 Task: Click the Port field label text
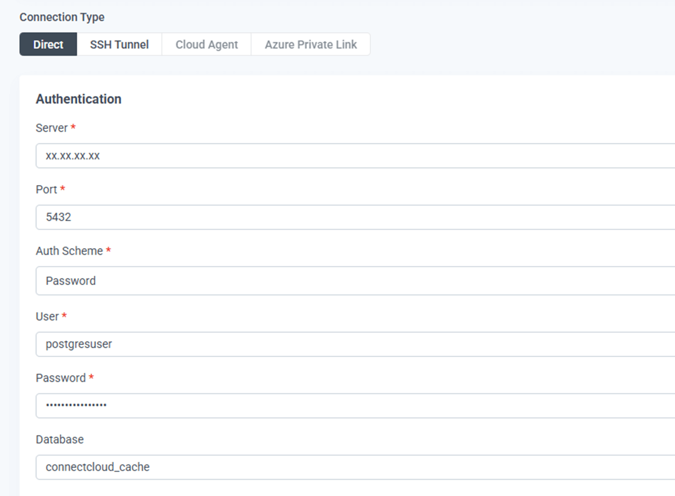pyautogui.click(x=46, y=190)
